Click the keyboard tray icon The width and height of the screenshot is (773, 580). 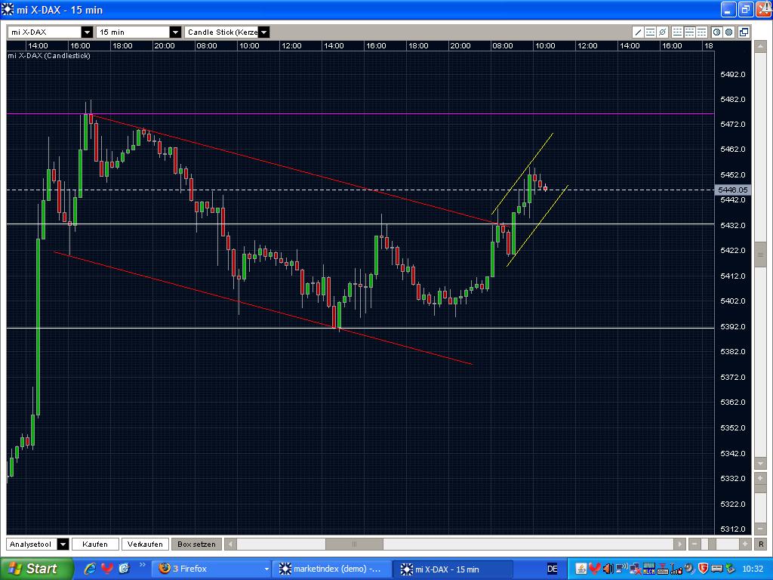[663, 569]
